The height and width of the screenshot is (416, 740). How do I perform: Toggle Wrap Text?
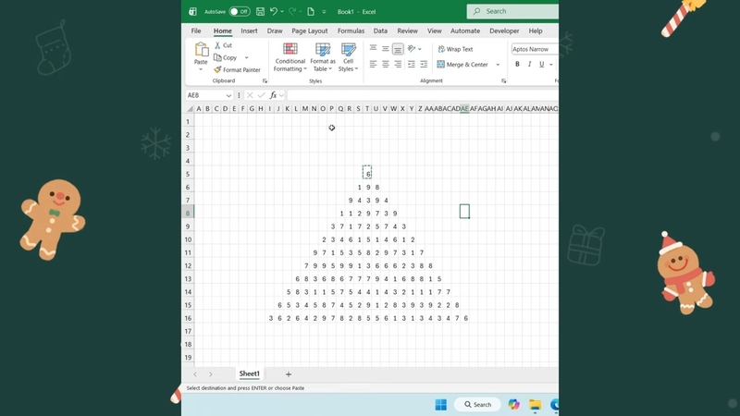click(x=455, y=49)
